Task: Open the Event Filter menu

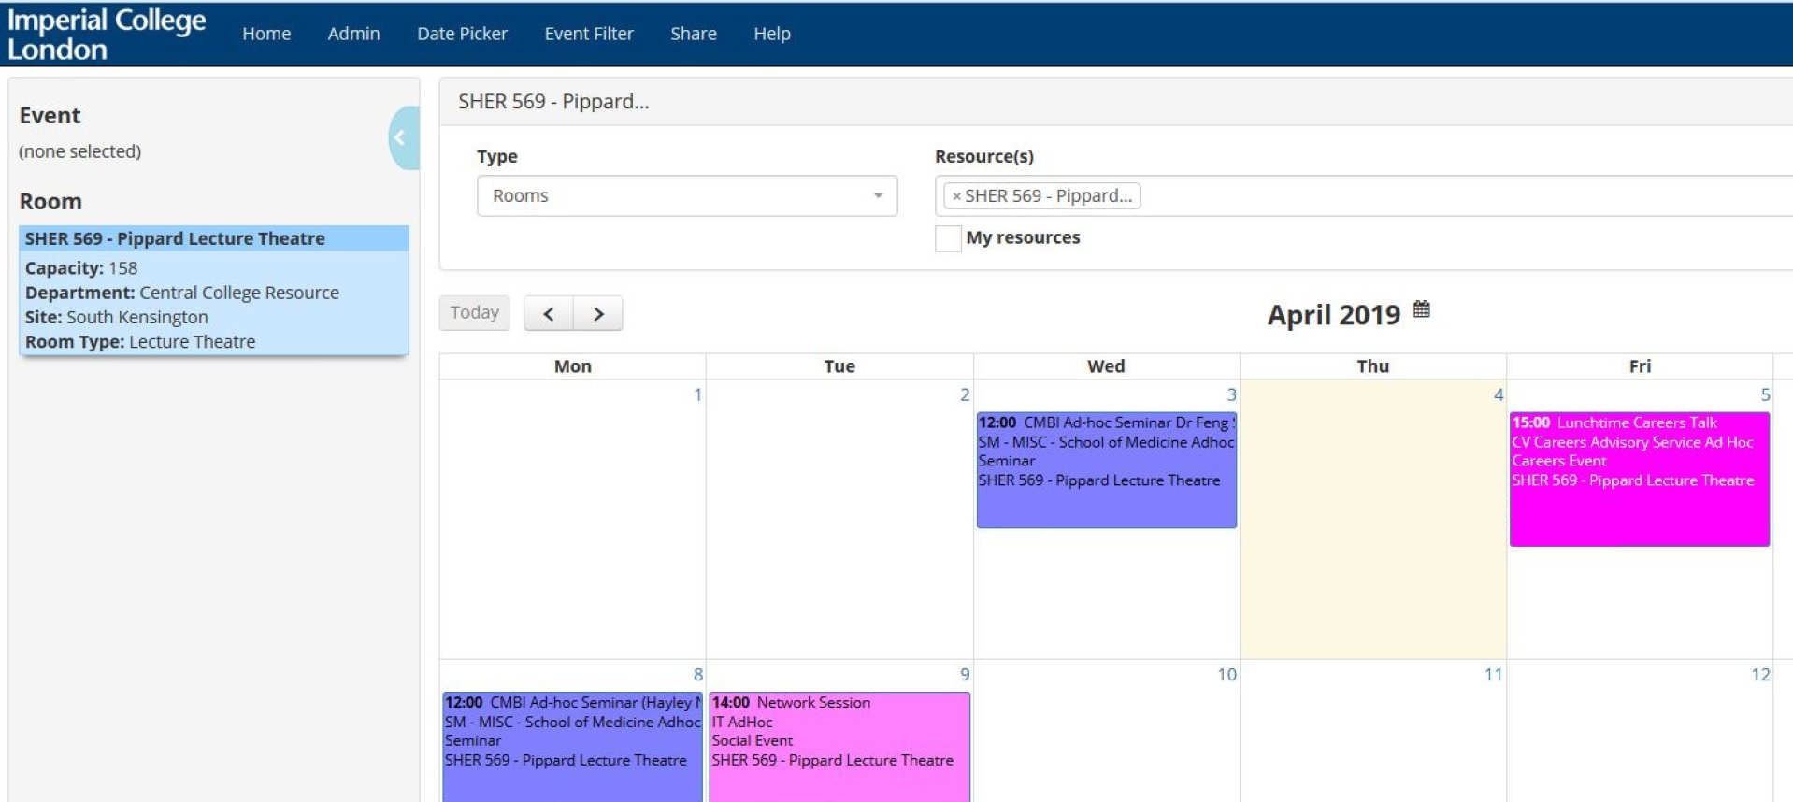Action: coord(588,34)
